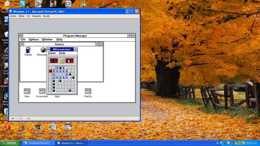The width and height of the screenshot is (260, 146).
Task: Open the Word document desktop shortcut at top
Action: click(68, 4)
